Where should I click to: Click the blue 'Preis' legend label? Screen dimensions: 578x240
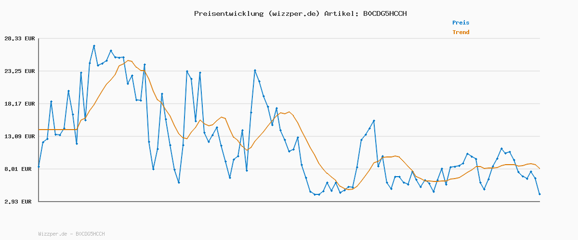(x=460, y=23)
